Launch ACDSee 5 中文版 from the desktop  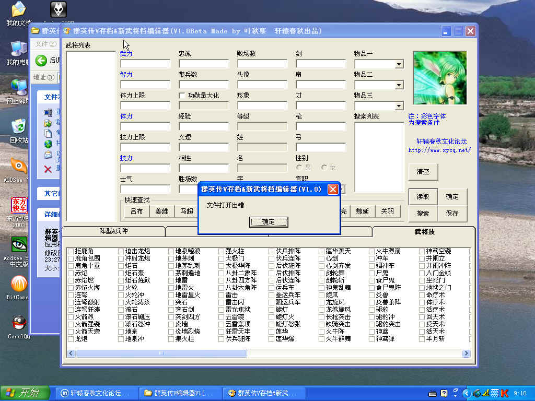click(x=19, y=245)
